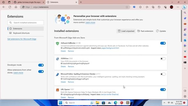
Task: Open YouTube from the Edge sidebar
Action: [185, 57]
